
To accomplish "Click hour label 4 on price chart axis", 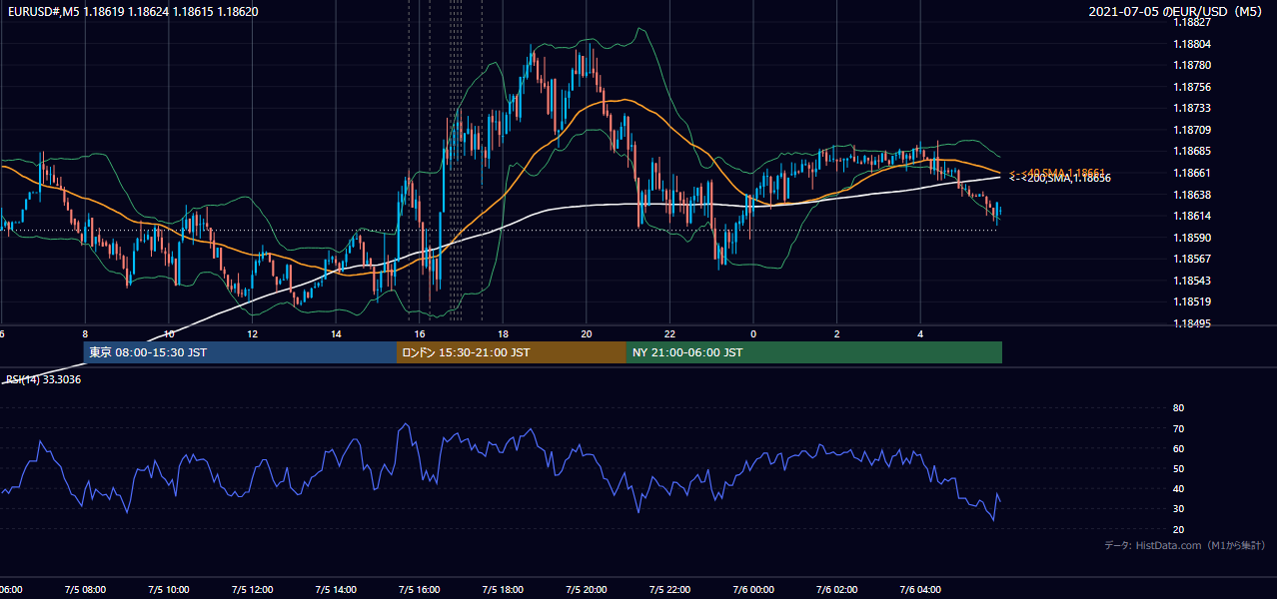I will click(x=920, y=333).
